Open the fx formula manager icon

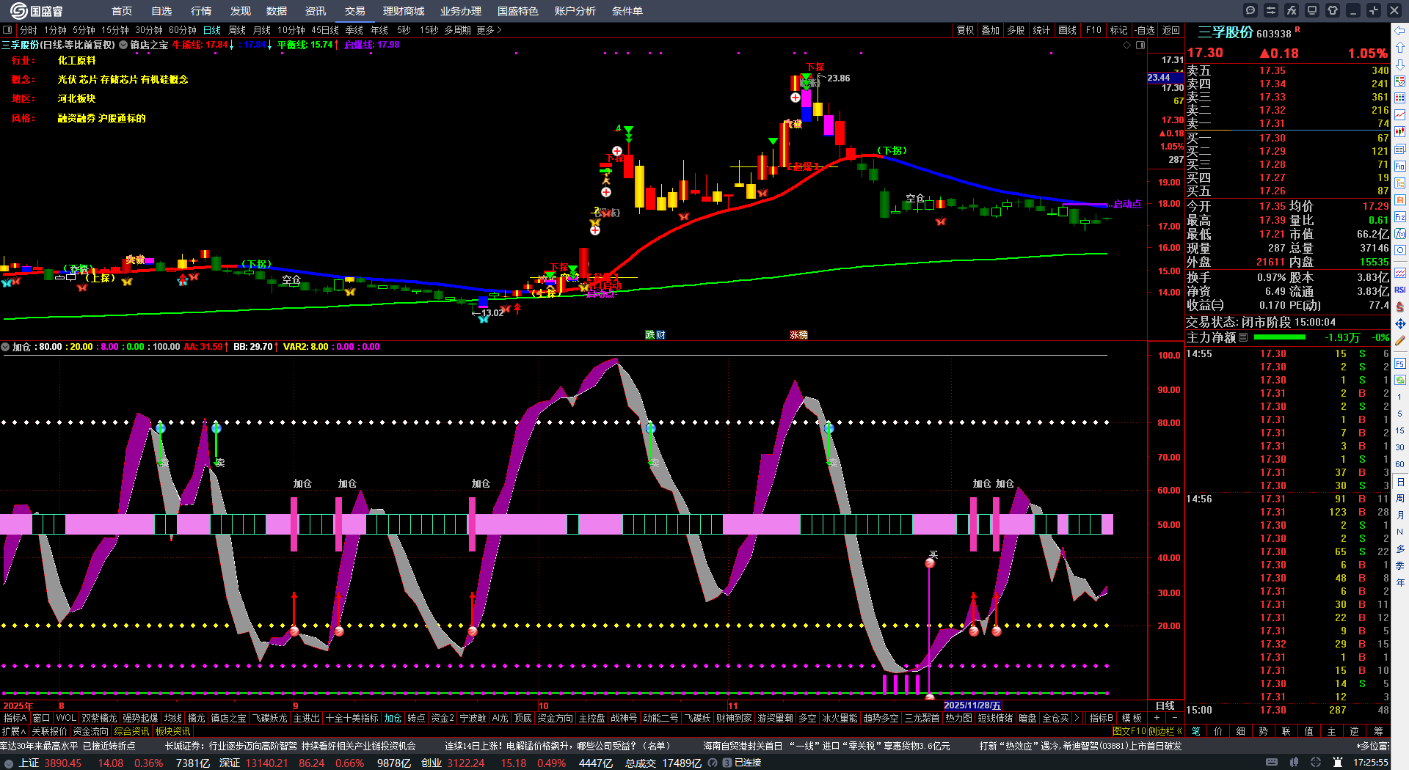pyautogui.click(x=1292, y=10)
